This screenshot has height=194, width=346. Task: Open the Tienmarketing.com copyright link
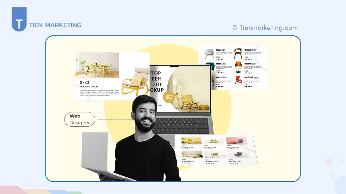pyautogui.click(x=265, y=28)
